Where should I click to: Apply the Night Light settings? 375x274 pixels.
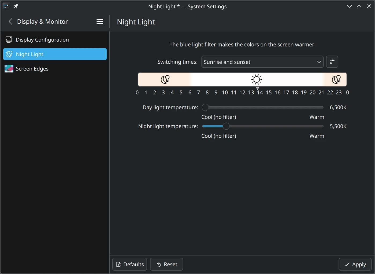click(x=355, y=264)
